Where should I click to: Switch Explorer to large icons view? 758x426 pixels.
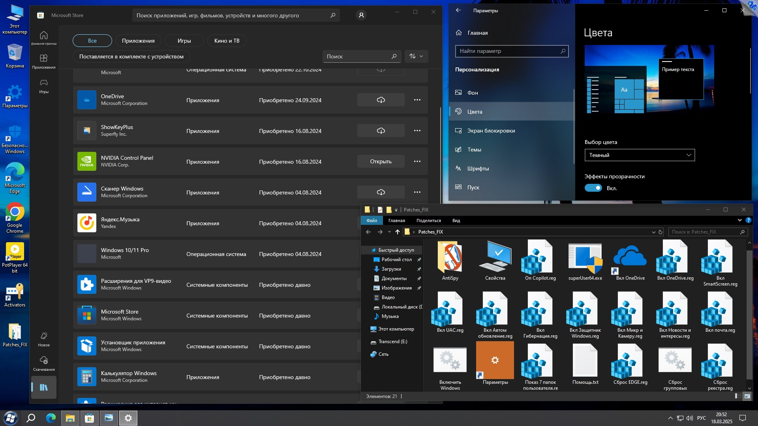(x=747, y=396)
